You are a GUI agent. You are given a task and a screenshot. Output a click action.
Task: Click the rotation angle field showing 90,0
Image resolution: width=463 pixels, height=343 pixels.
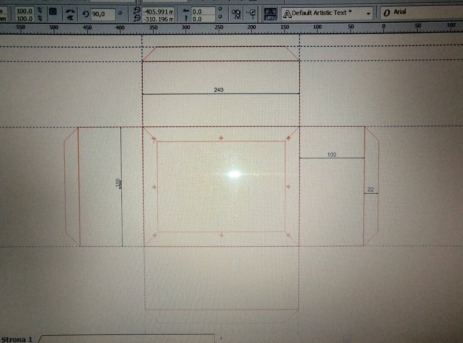102,14
